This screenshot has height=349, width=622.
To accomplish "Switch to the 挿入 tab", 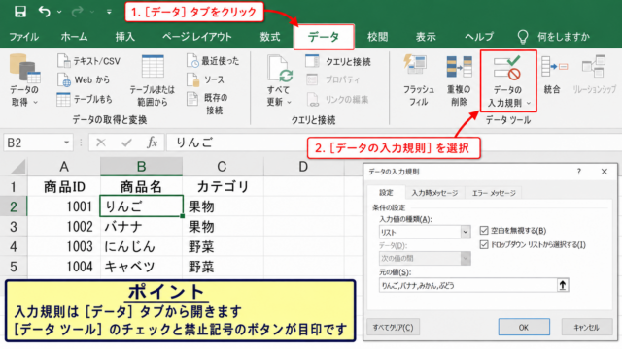I will (125, 37).
